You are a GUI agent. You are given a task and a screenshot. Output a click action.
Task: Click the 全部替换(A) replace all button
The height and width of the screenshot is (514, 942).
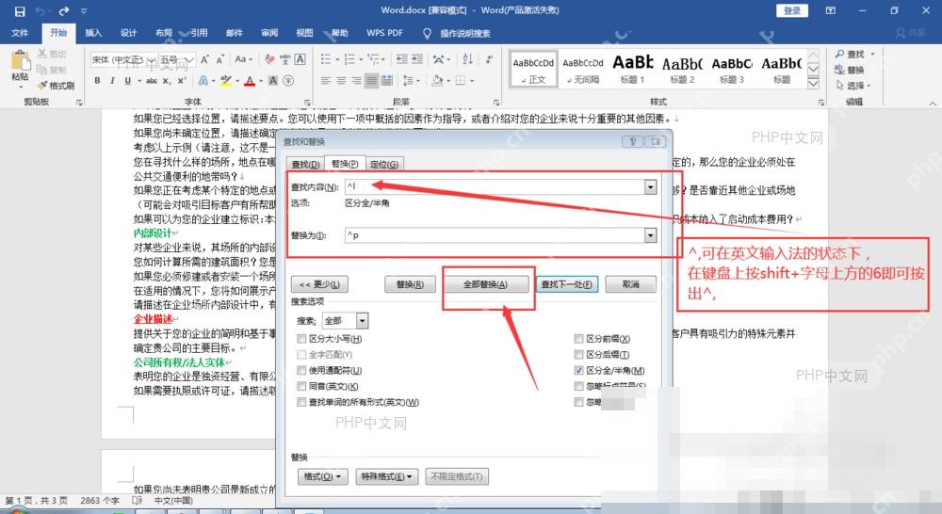(x=485, y=284)
